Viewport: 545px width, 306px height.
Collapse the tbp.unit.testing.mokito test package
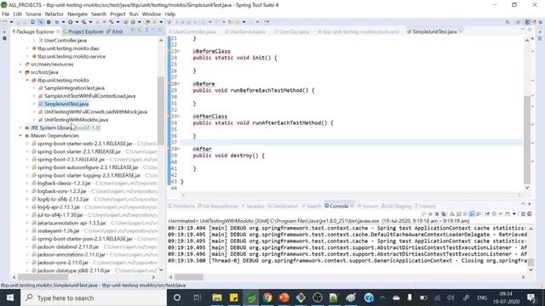click(27, 80)
